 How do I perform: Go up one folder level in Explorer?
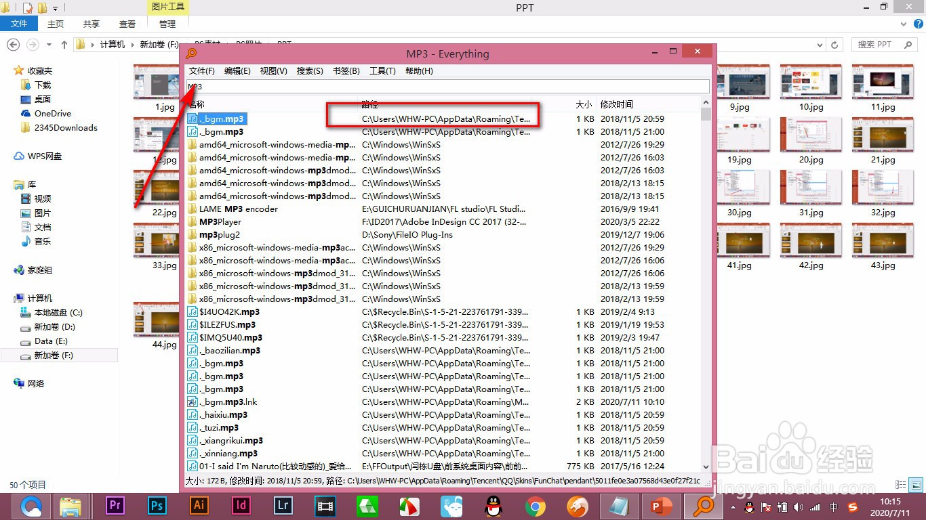coord(64,45)
